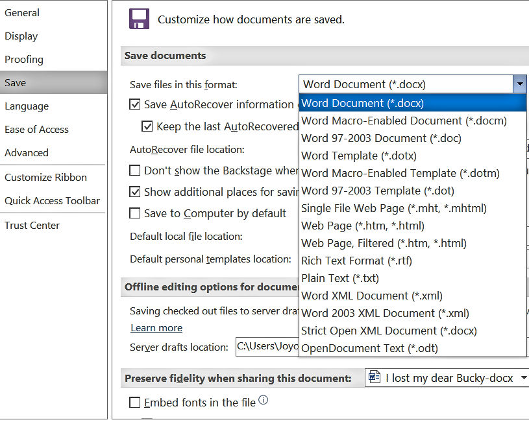Toggle Save AutoRecover information checkbox
The width and height of the screenshot is (529, 422).
(x=135, y=104)
